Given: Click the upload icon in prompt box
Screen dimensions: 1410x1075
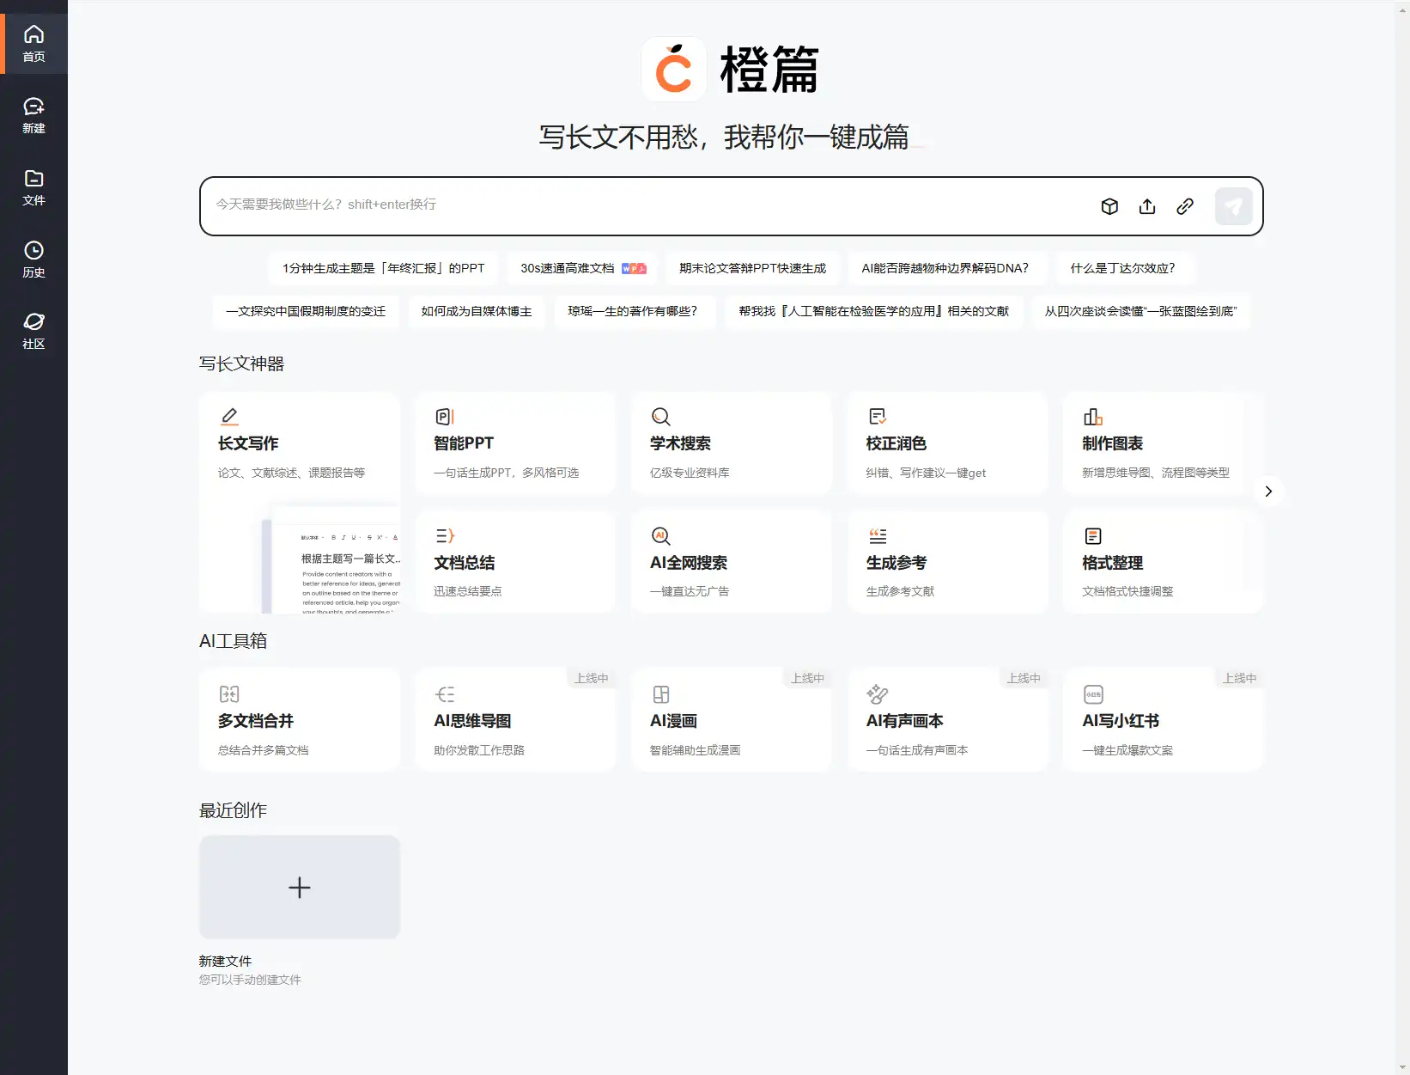Looking at the screenshot, I should (1147, 206).
